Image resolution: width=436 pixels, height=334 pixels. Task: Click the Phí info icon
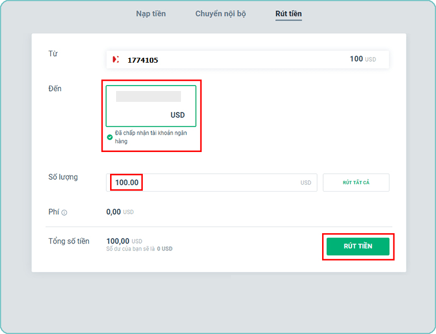(64, 212)
